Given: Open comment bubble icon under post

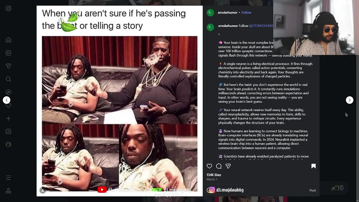Looking at the screenshot, I should 219,166.
